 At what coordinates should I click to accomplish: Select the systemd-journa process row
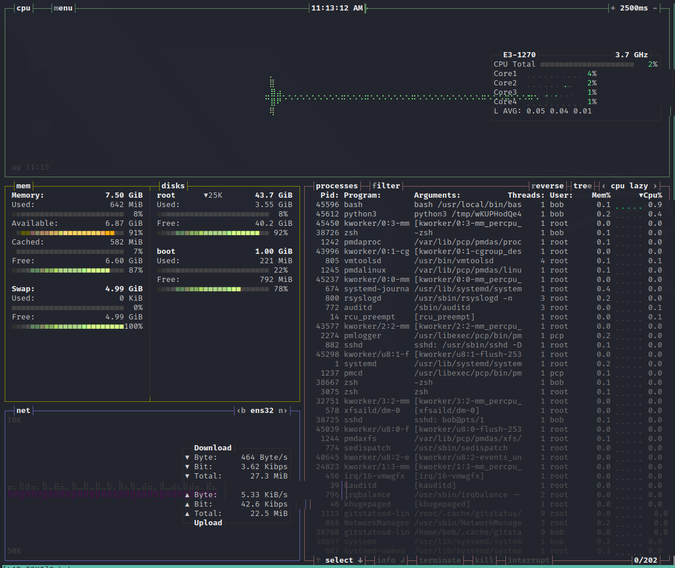[x=488, y=288]
